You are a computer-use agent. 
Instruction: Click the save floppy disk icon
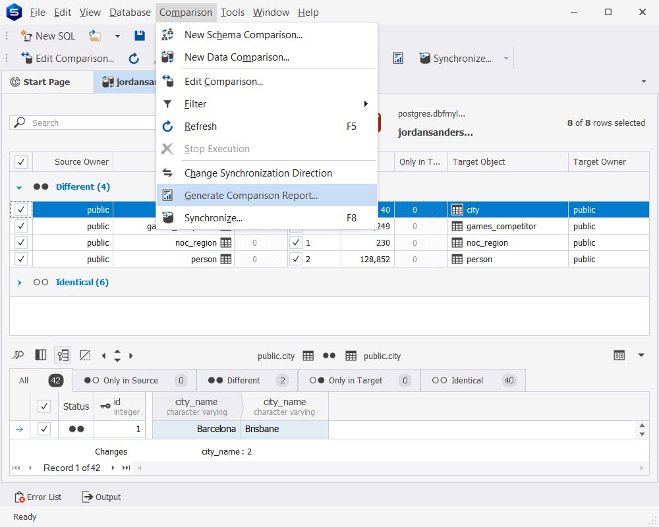pyautogui.click(x=140, y=36)
